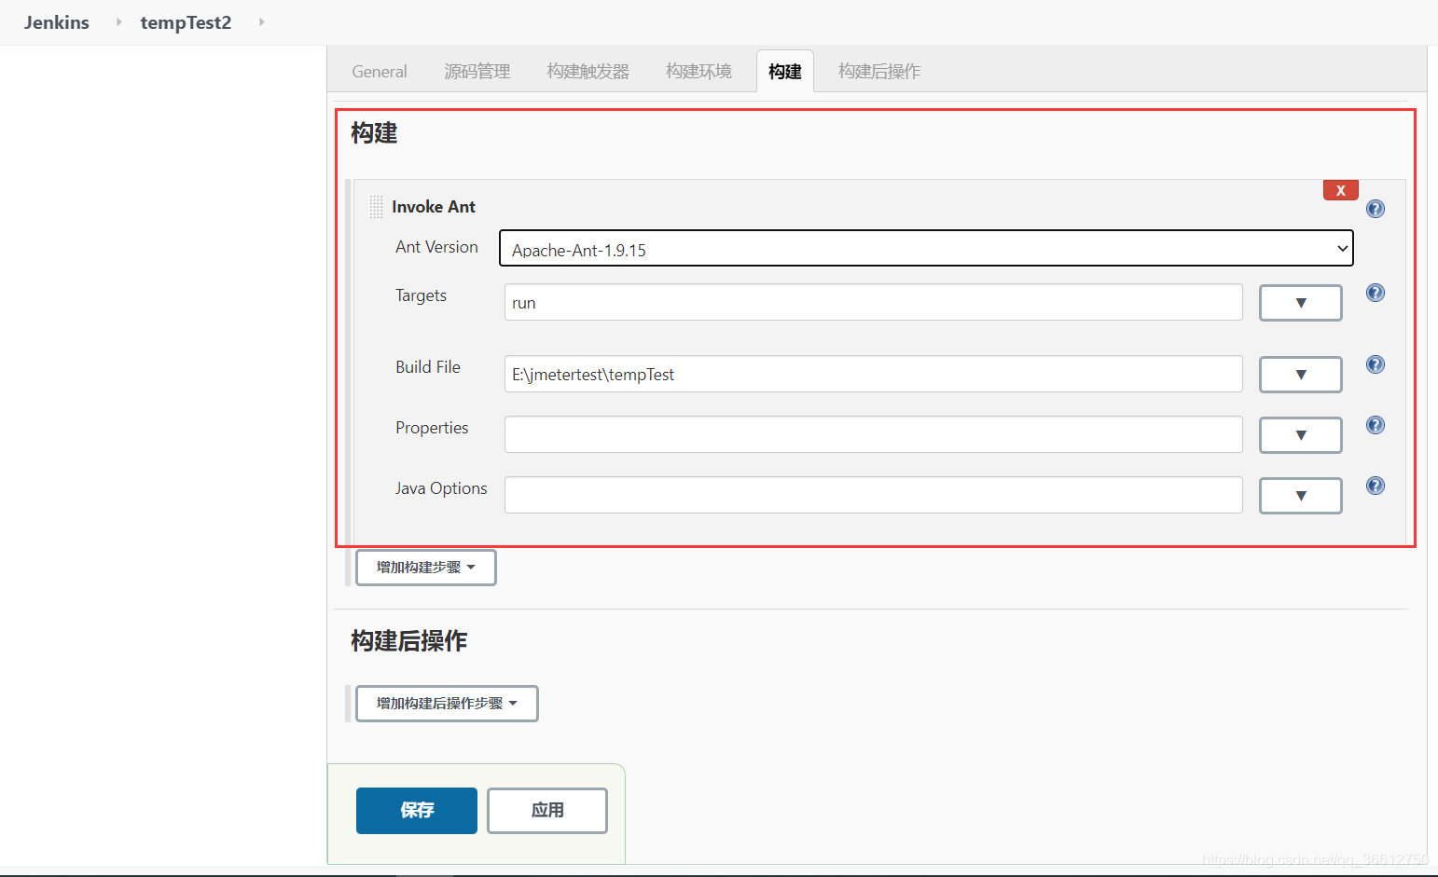Expand the Properties text area
The width and height of the screenshot is (1438, 877).
(x=1301, y=435)
